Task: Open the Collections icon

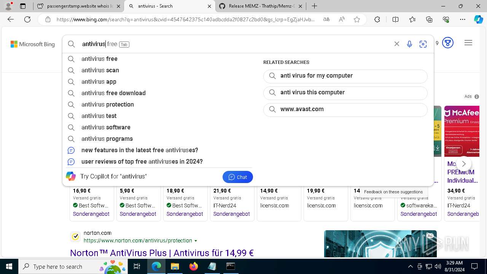Action: pyautogui.click(x=429, y=19)
